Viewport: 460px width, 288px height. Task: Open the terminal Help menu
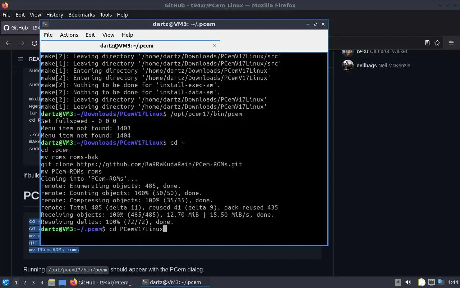pos(127,35)
